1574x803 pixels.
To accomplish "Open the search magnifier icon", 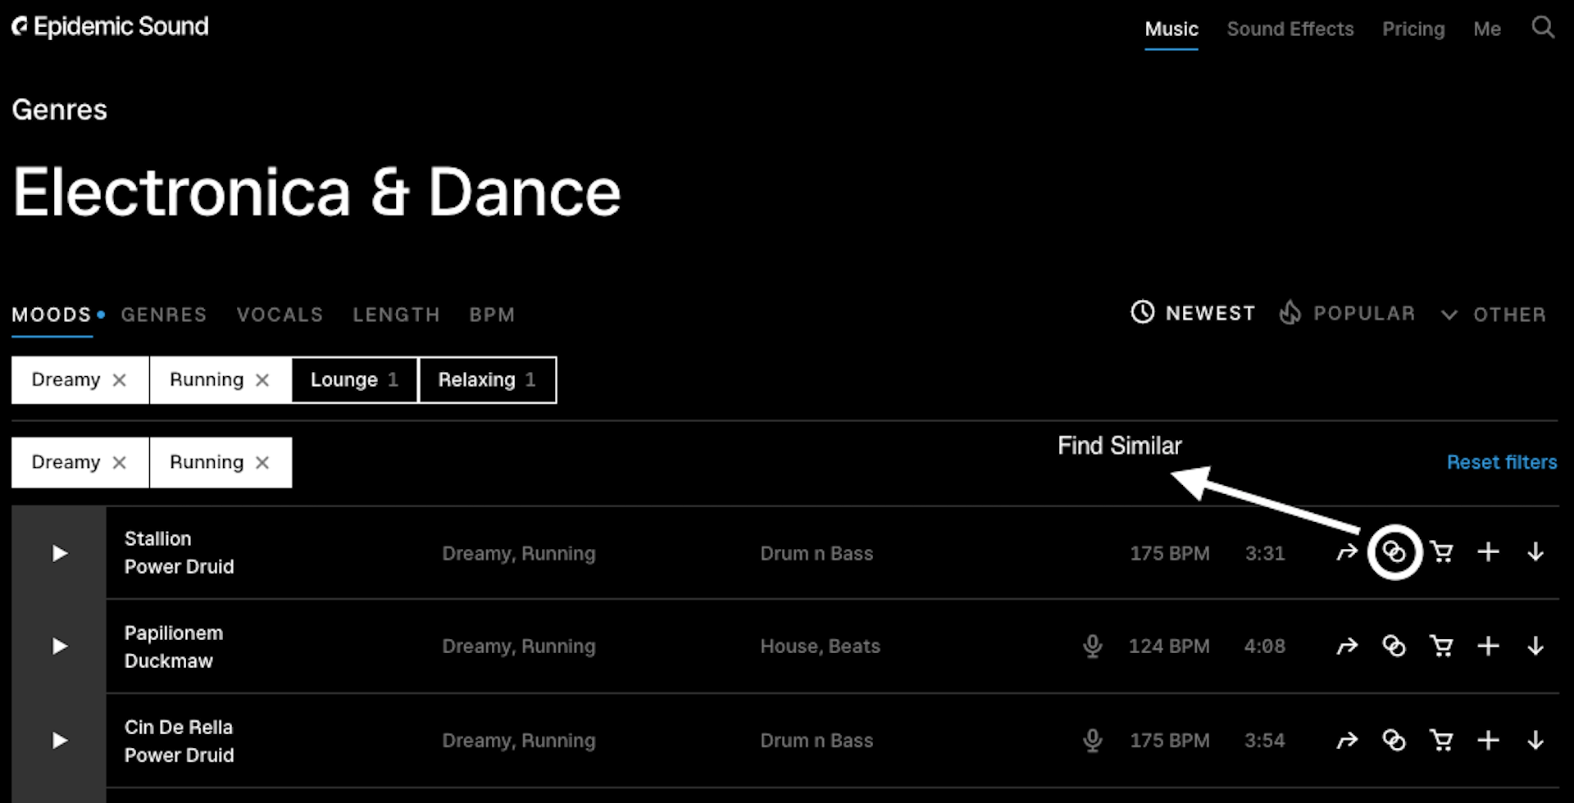I will pyautogui.click(x=1543, y=27).
